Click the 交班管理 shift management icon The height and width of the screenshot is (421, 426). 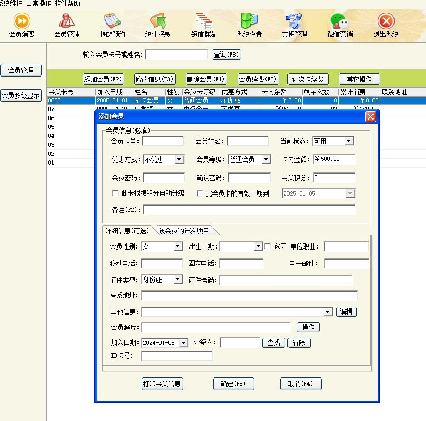click(294, 25)
